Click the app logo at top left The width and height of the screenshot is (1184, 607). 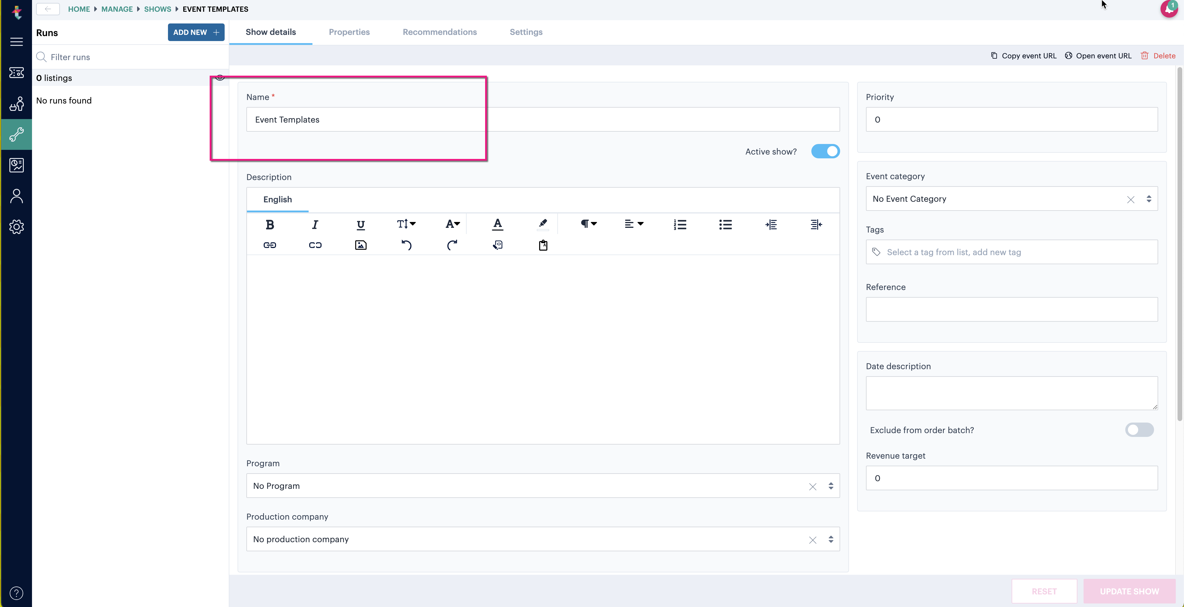(x=17, y=12)
